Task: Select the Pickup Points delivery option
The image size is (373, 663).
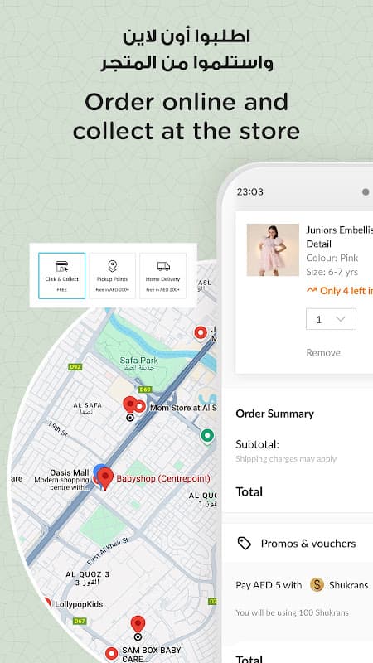Action: (x=112, y=276)
